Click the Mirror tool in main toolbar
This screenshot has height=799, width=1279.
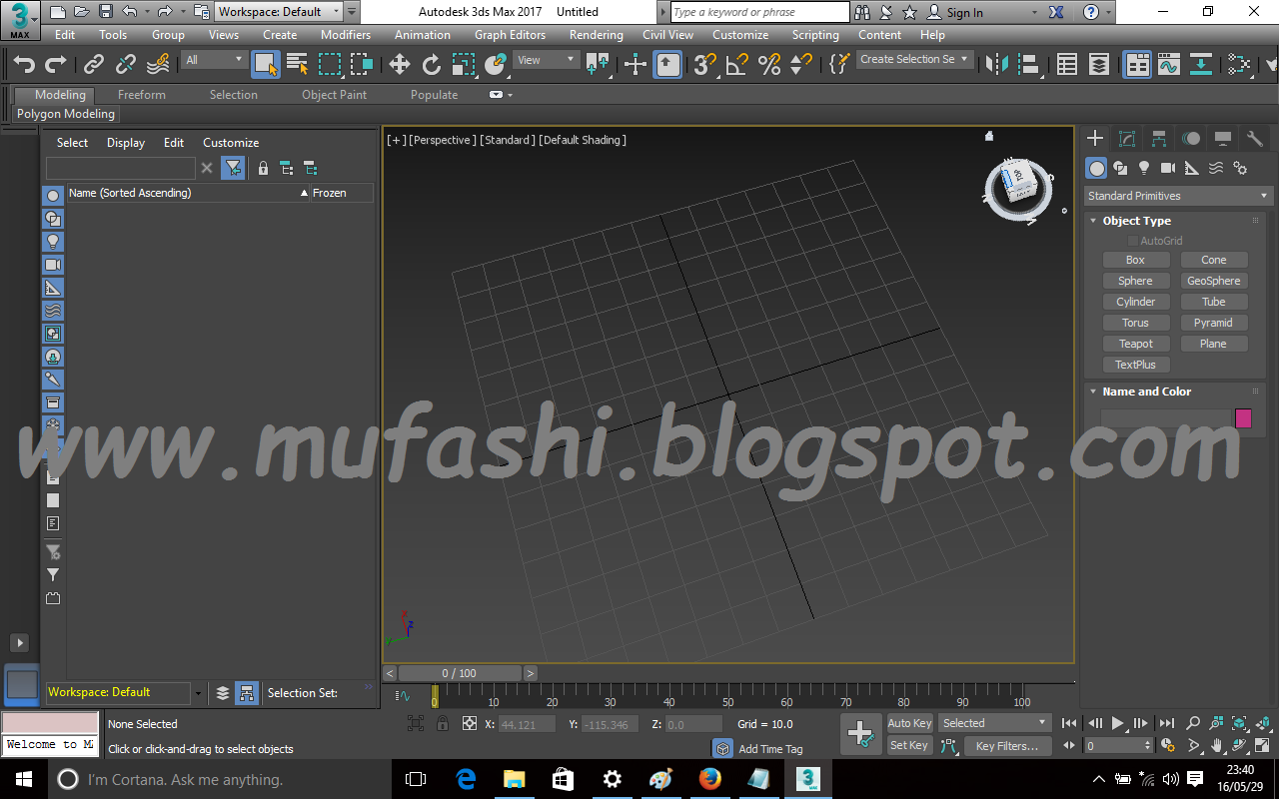click(997, 64)
